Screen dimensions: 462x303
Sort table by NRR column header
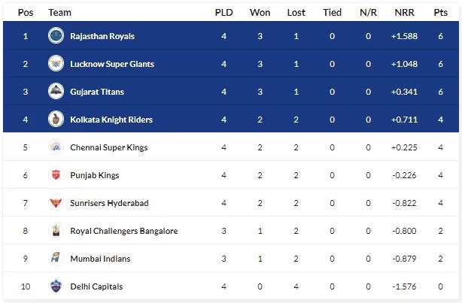pos(404,12)
